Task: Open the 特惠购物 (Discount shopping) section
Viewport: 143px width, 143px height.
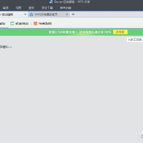Action: tap(45, 24)
